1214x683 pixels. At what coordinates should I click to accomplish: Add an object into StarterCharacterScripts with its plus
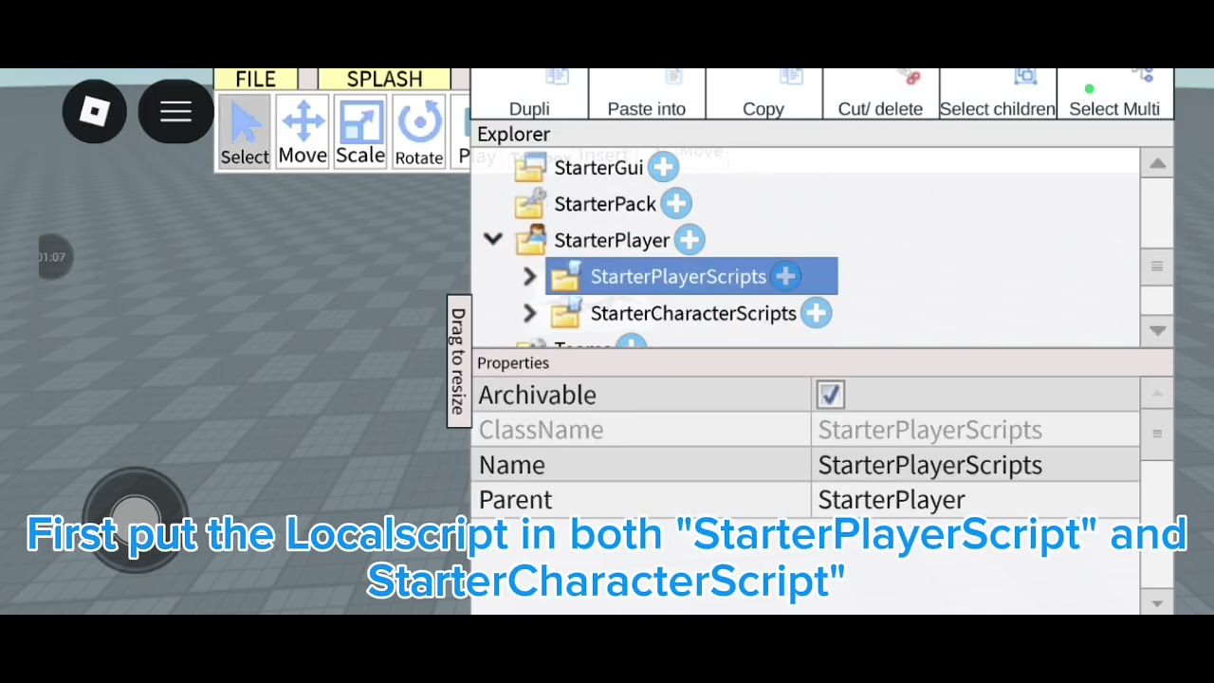point(817,313)
